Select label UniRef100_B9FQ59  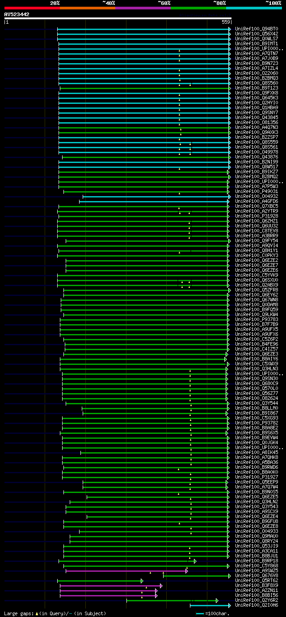pos(257,310)
